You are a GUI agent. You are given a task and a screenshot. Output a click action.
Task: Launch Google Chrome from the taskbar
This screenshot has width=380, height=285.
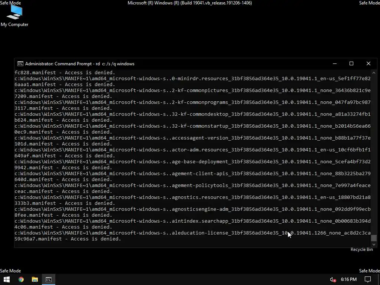point(21,279)
